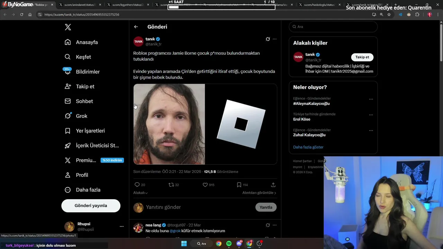Go back with Gönderi arrow
443x249 pixels.
136,27
